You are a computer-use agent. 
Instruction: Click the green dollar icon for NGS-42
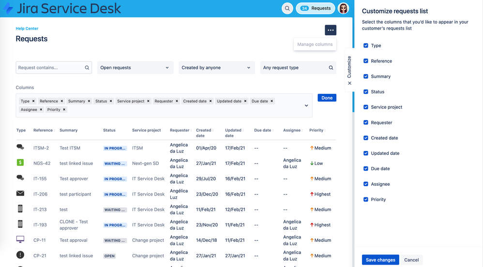click(20, 163)
